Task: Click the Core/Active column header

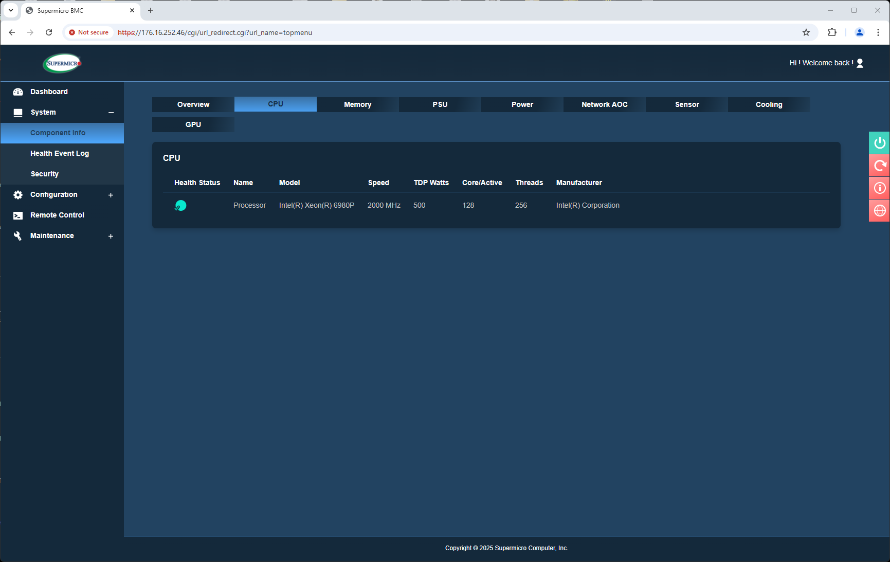Action: tap(482, 183)
